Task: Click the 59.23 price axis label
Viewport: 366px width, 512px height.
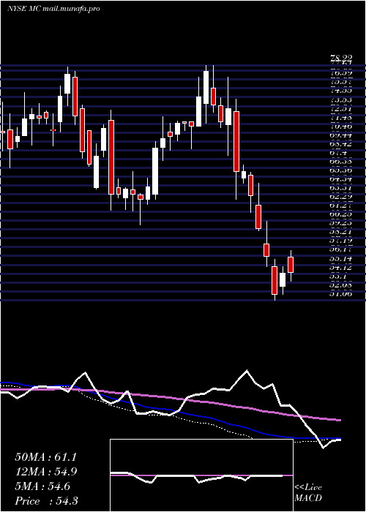Action: coord(341,222)
